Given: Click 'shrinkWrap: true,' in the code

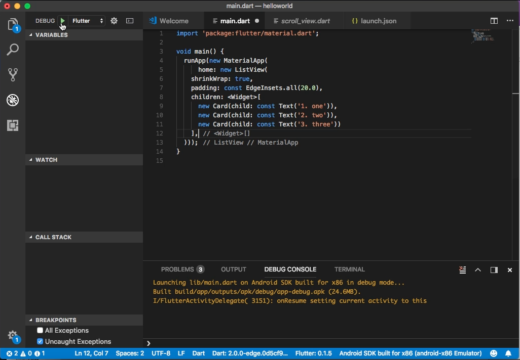Looking at the screenshot, I should pos(222,79).
